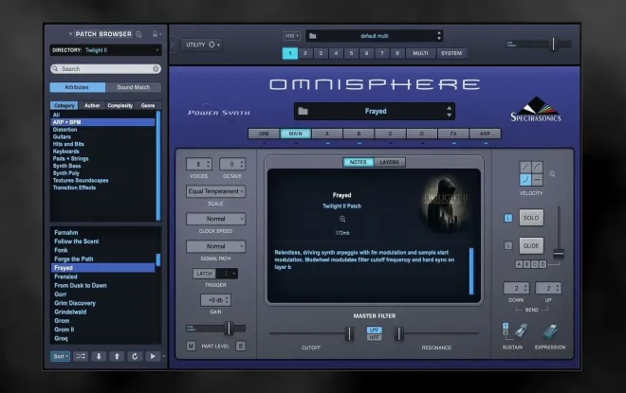Click the multi folder icon
This screenshot has height=393, width=626.
pos(313,36)
